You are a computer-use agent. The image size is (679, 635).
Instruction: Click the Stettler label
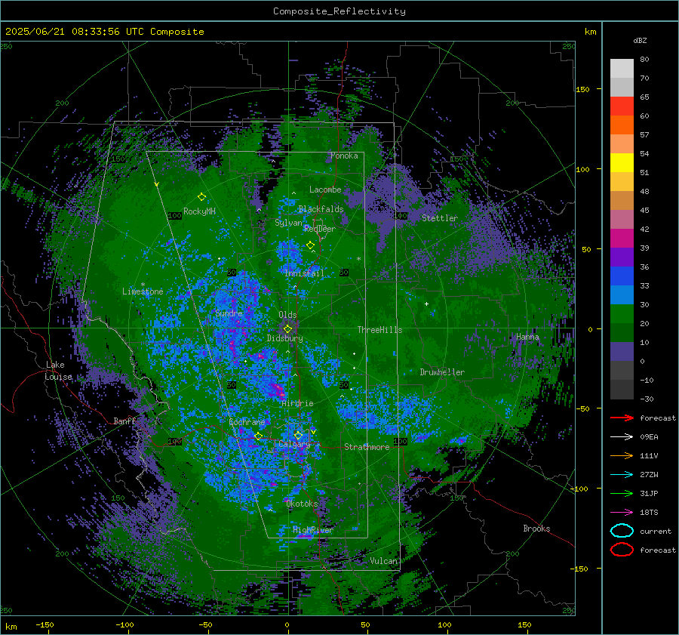pos(440,218)
